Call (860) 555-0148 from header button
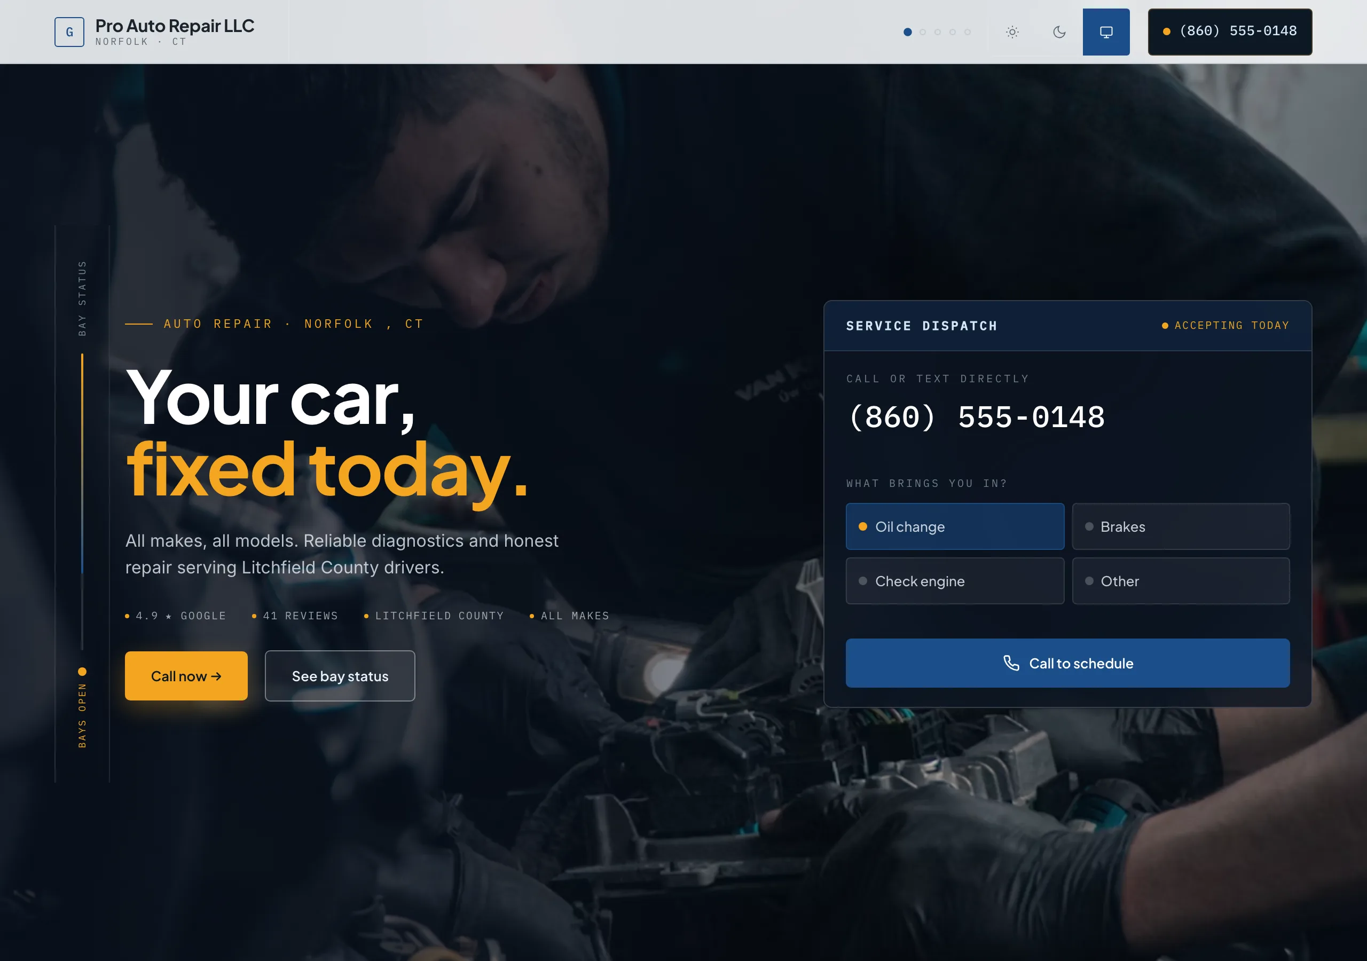1367x961 pixels. click(x=1229, y=32)
